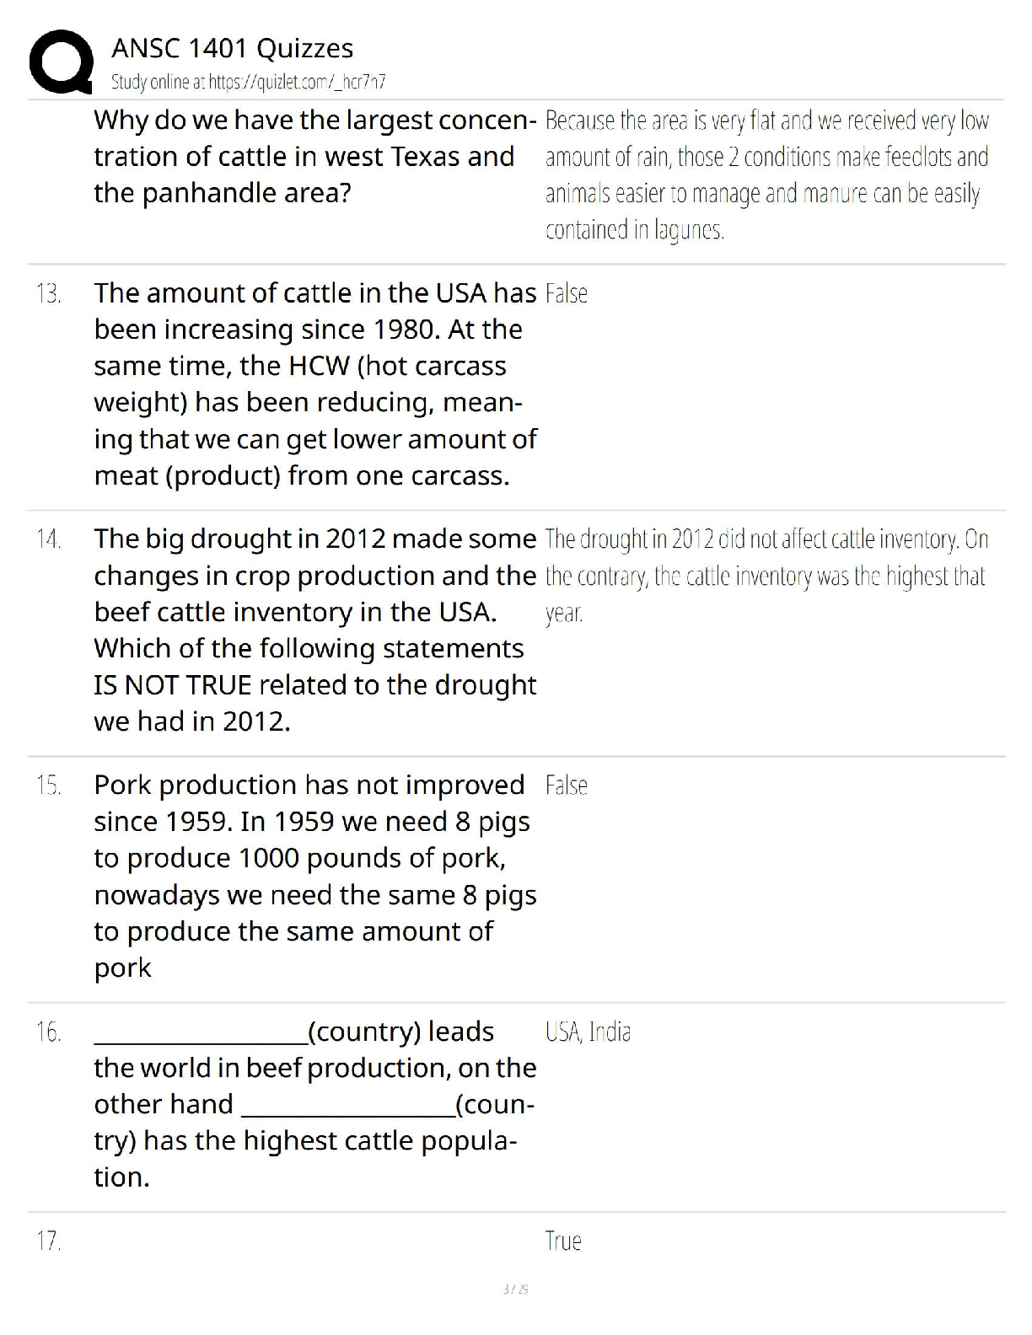Select the USA, India answer
Image resolution: width=1032 pixels, height=1335 pixels.
tap(589, 1032)
